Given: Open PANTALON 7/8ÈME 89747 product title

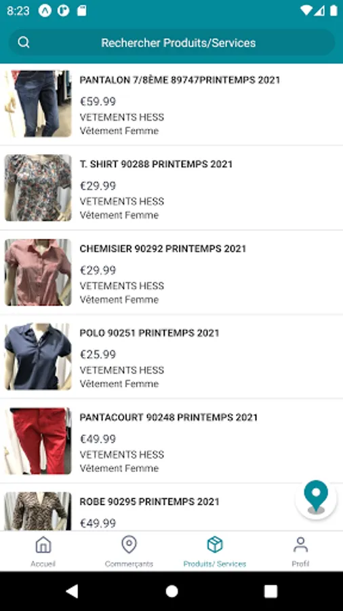Looking at the screenshot, I should (x=180, y=80).
